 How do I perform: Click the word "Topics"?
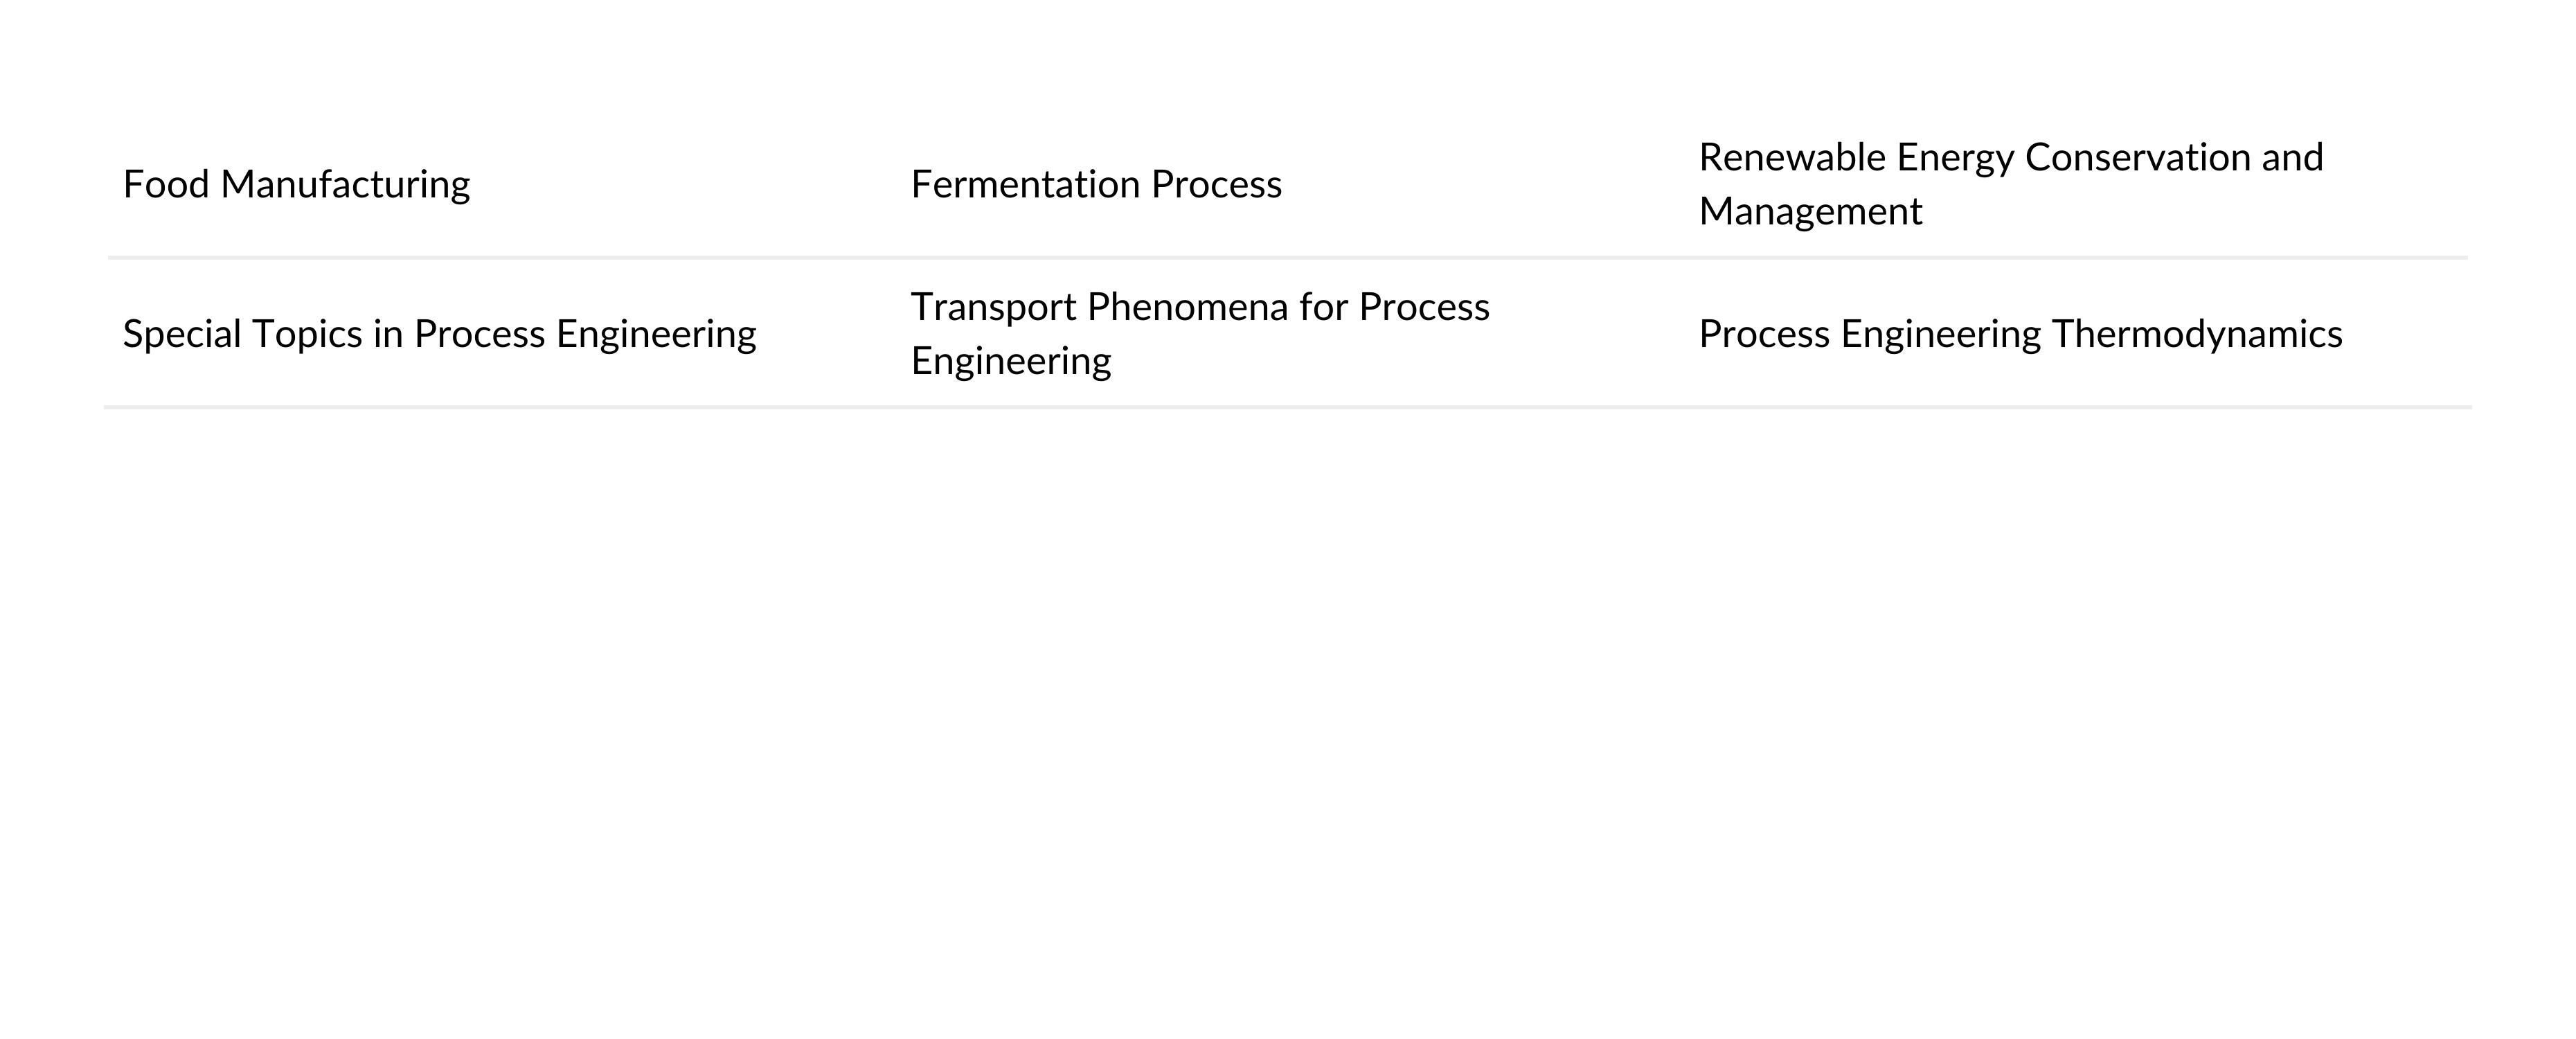coord(307,334)
